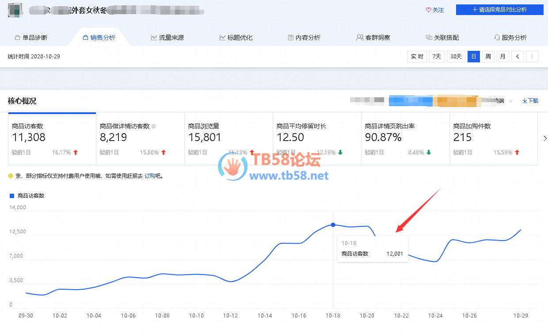Toggle the 商品访客数 chart legend
548x333 pixels.
(27, 195)
